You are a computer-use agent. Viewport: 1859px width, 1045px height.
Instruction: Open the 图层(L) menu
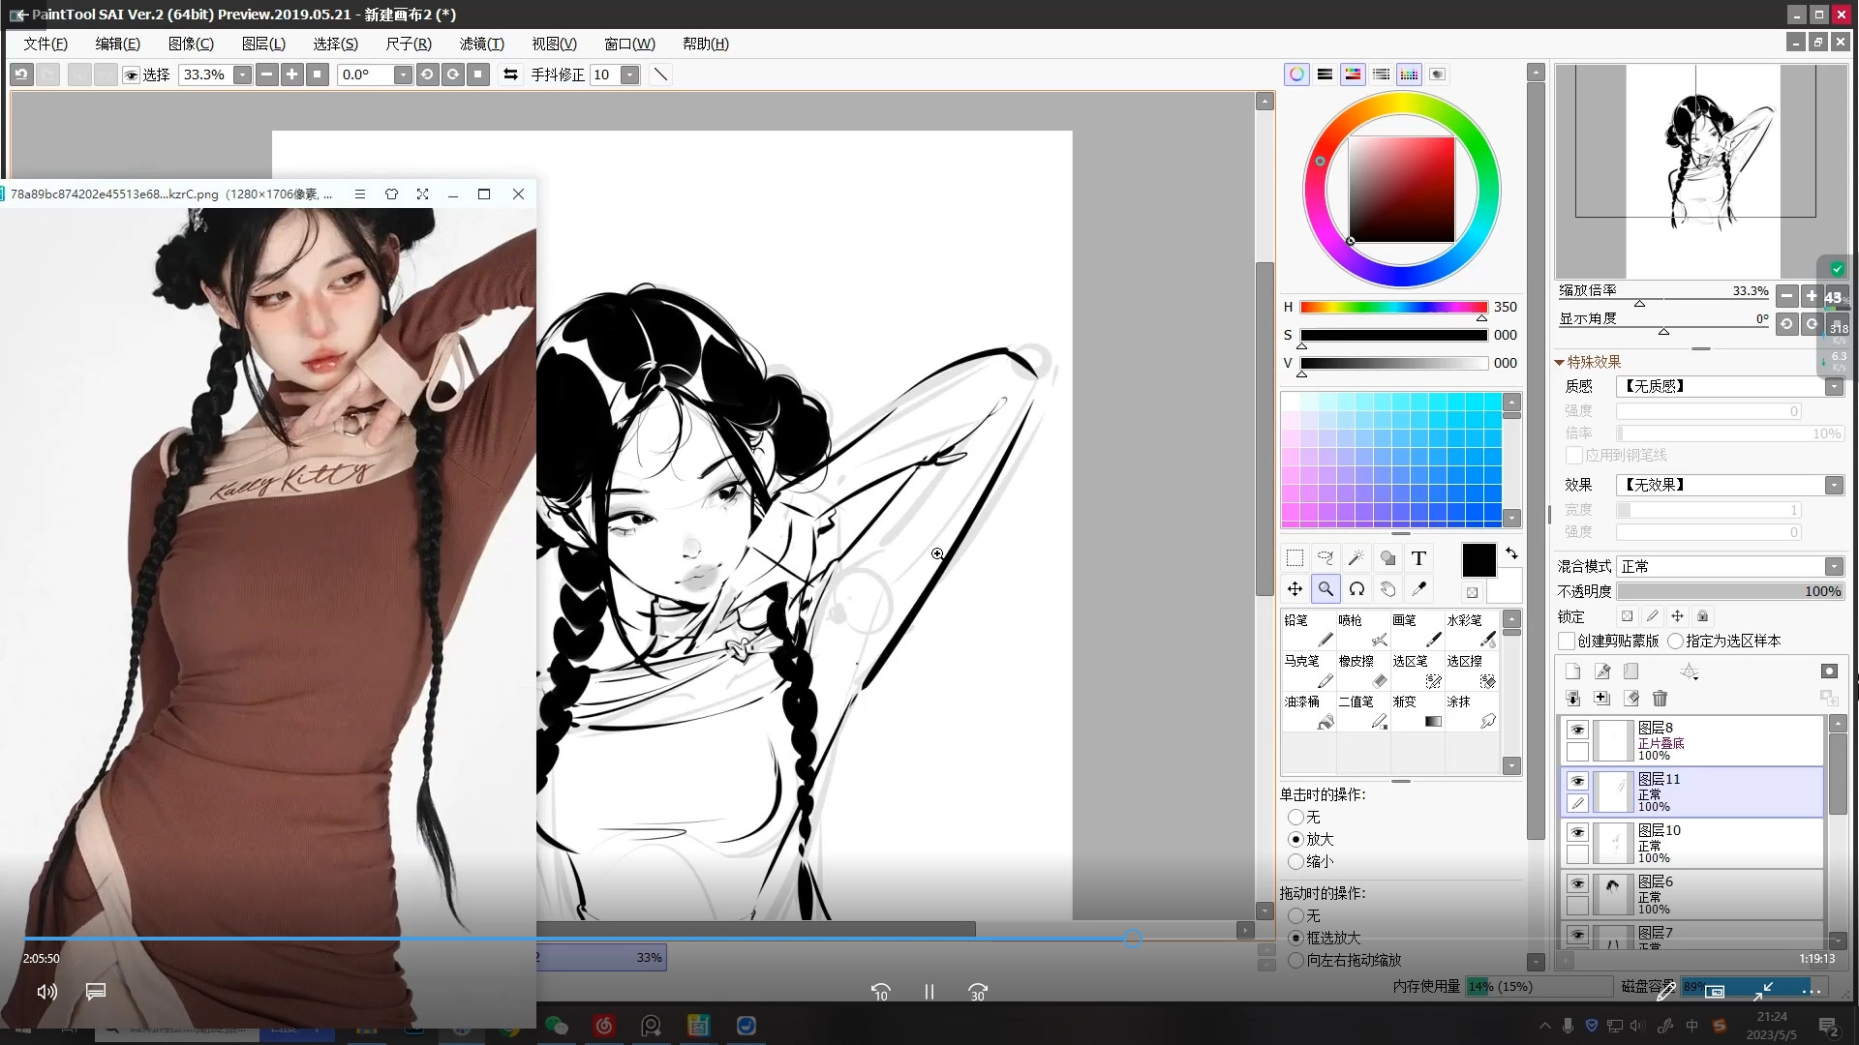(262, 44)
